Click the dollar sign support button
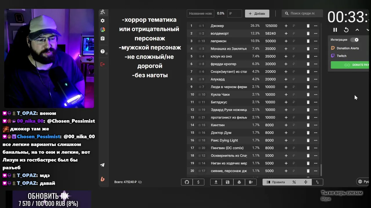 coord(198,182)
